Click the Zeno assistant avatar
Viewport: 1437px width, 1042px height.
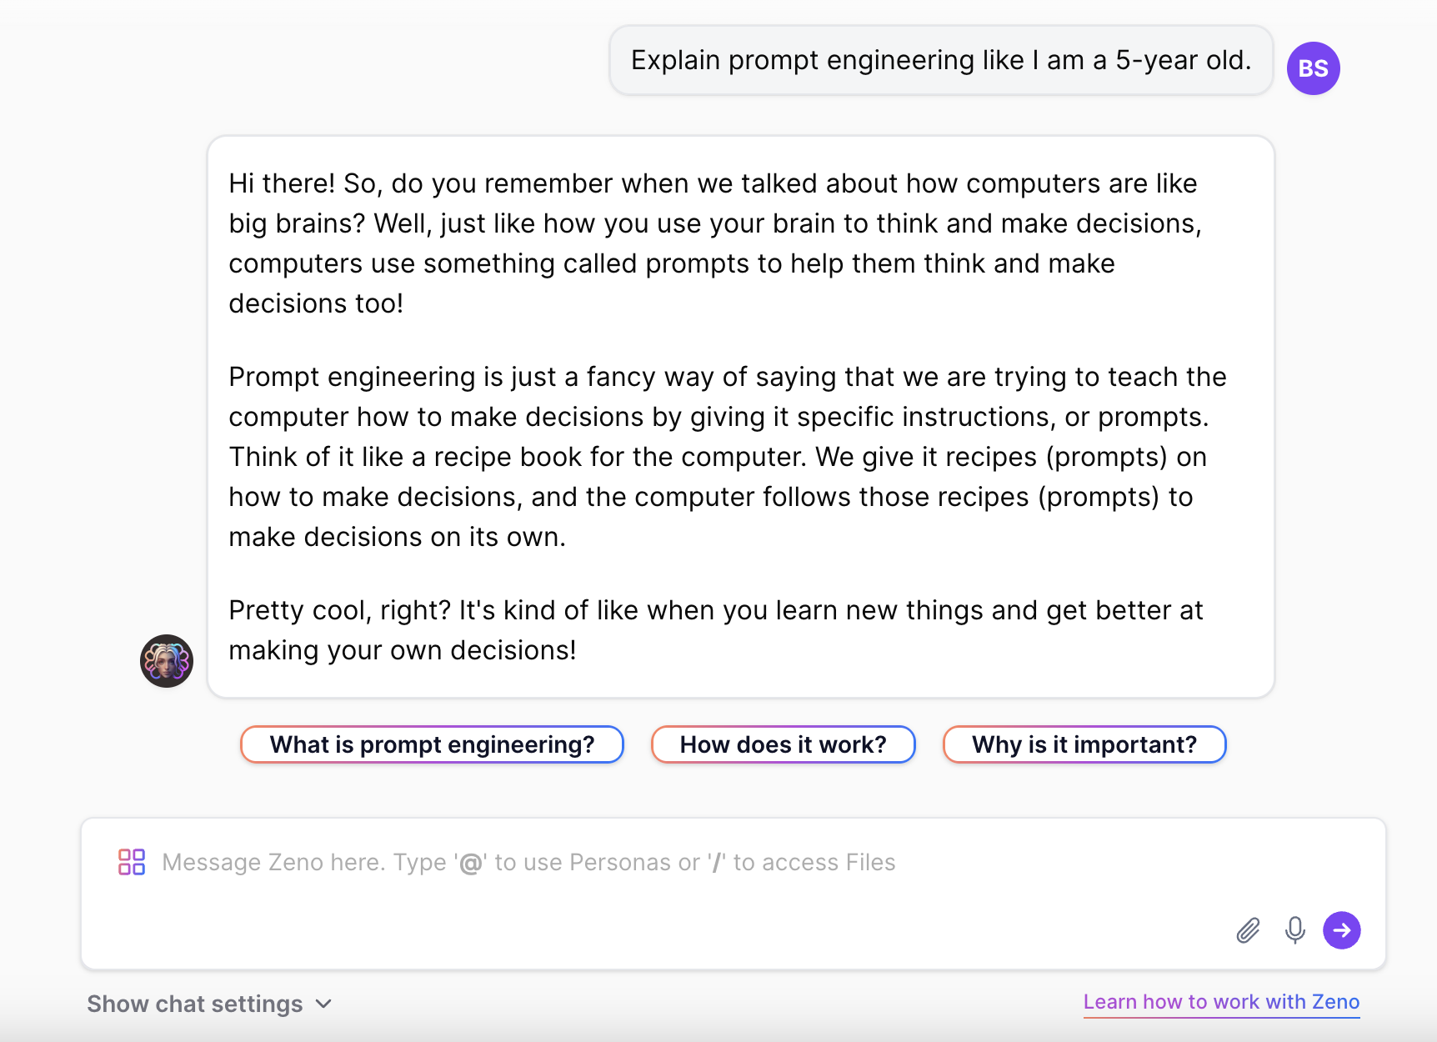(167, 661)
